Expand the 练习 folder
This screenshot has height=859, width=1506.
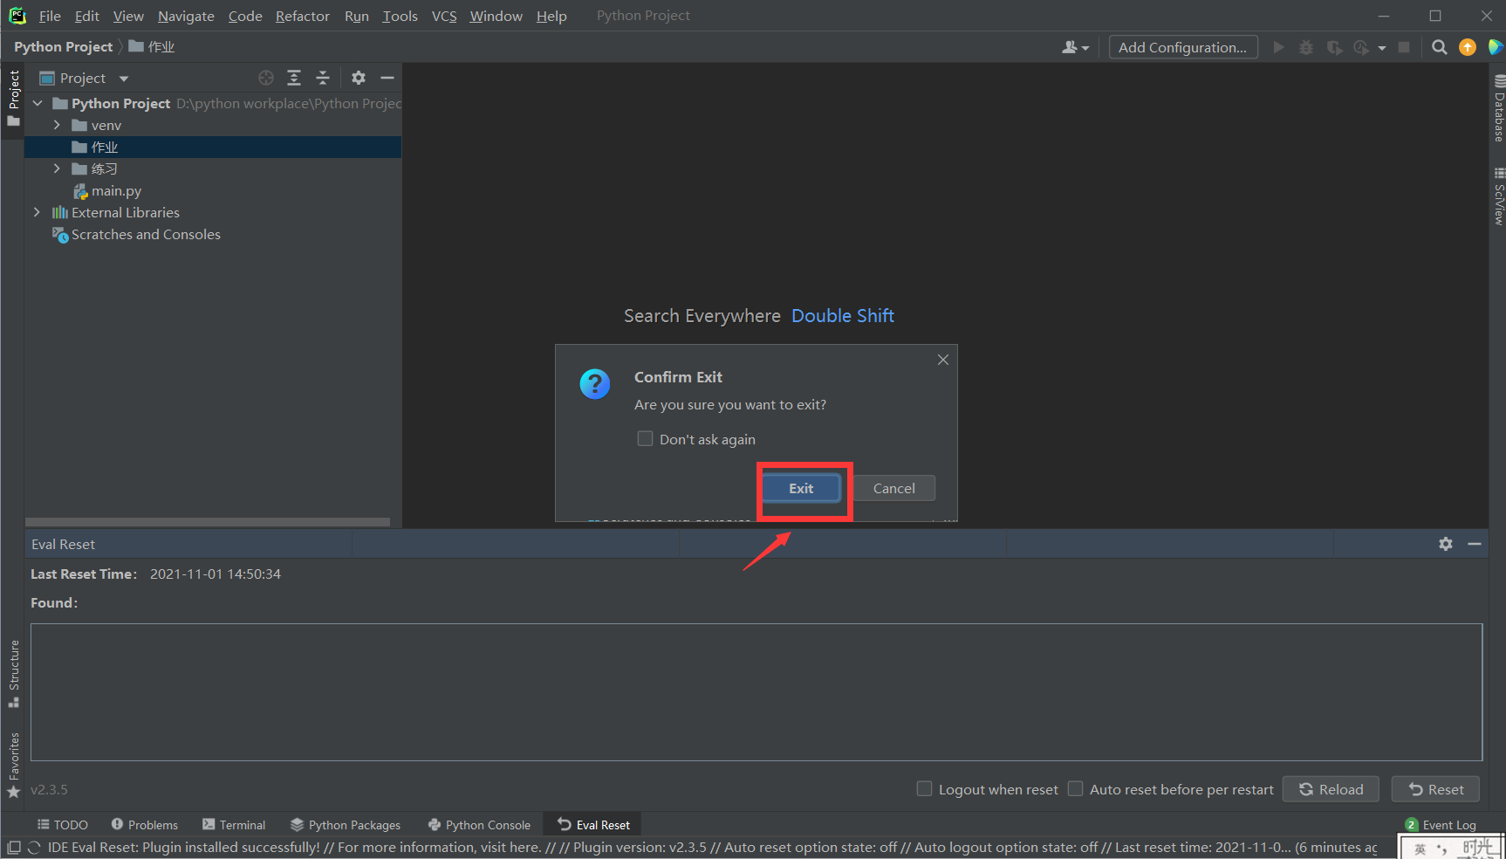(x=57, y=168)
